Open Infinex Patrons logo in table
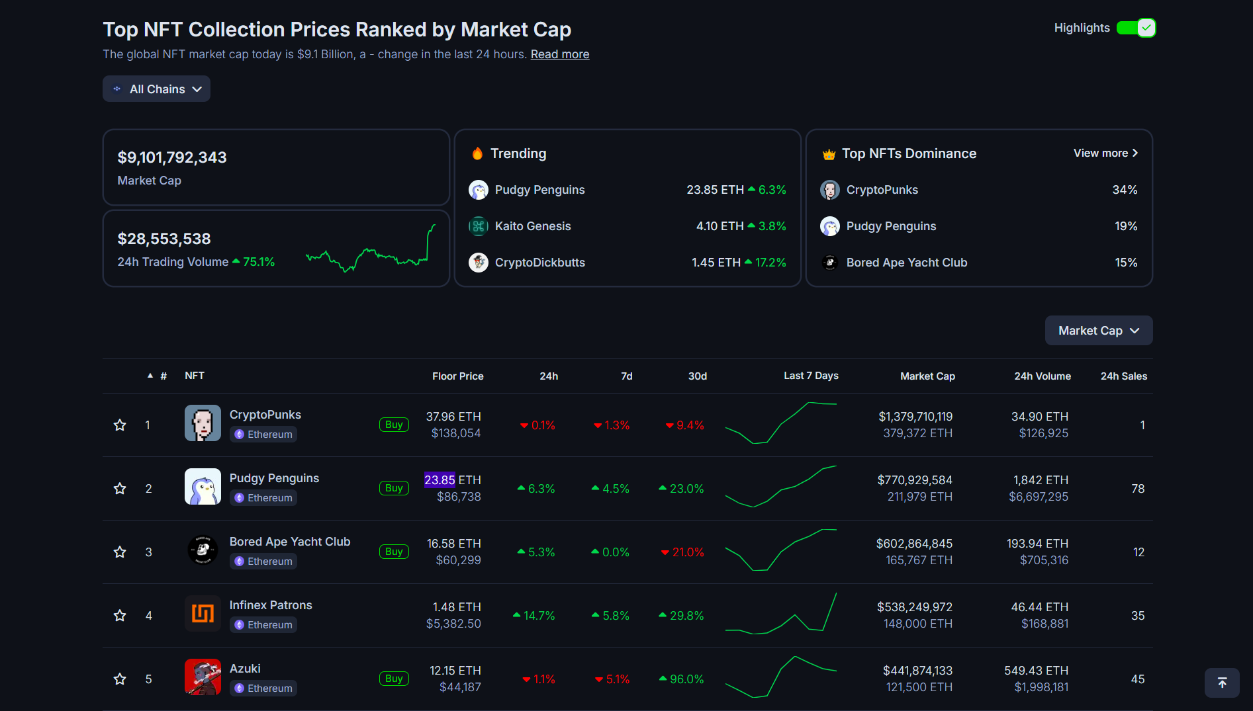The image size is (1253, 711). [x=203, y=614]
